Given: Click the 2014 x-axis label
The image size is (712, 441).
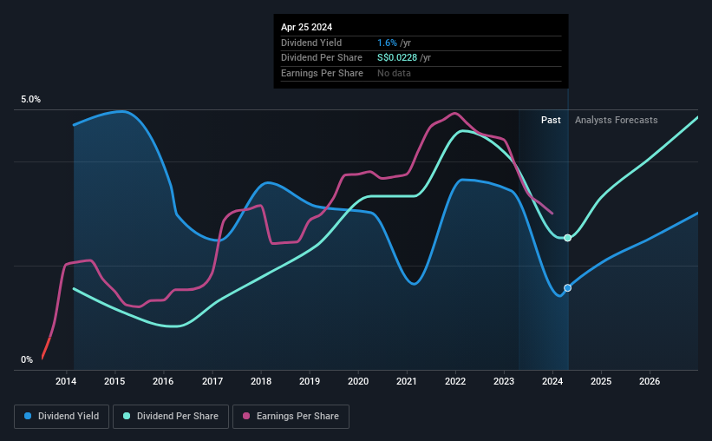Looking at the screenshot, I should (66, 381).
